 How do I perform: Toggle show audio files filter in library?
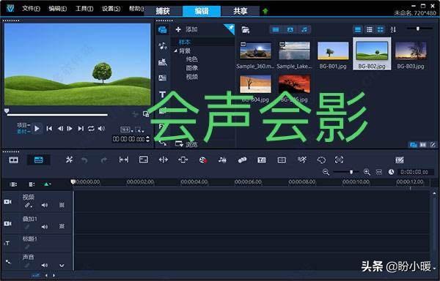304,30
